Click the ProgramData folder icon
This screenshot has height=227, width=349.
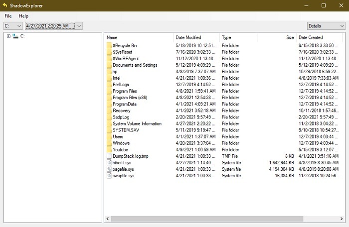tap(109, 104)
